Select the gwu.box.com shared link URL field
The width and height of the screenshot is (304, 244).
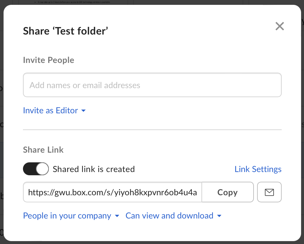click(112, 192)
